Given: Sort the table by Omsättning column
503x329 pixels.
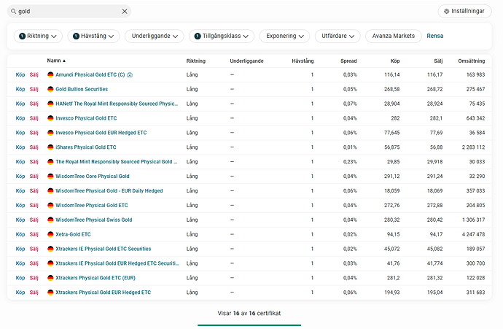Looking at the screenshot, I should 470,61.
